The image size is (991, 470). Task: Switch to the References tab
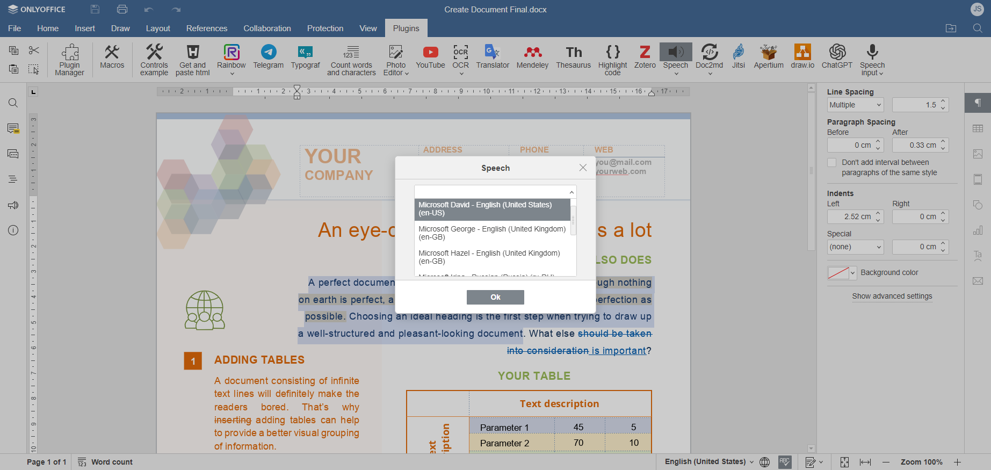tap(207, 28)
